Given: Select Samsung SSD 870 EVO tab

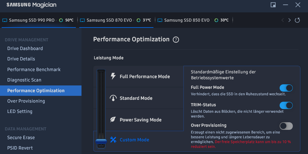Looking at the screenshot, I should (116, 20).
